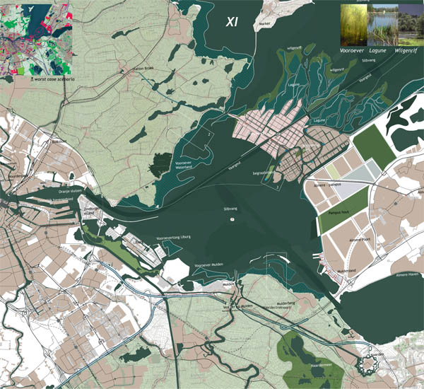Click the 'Wilgenrif' photo caption text
Screen dimensions: 424x389
406,51
